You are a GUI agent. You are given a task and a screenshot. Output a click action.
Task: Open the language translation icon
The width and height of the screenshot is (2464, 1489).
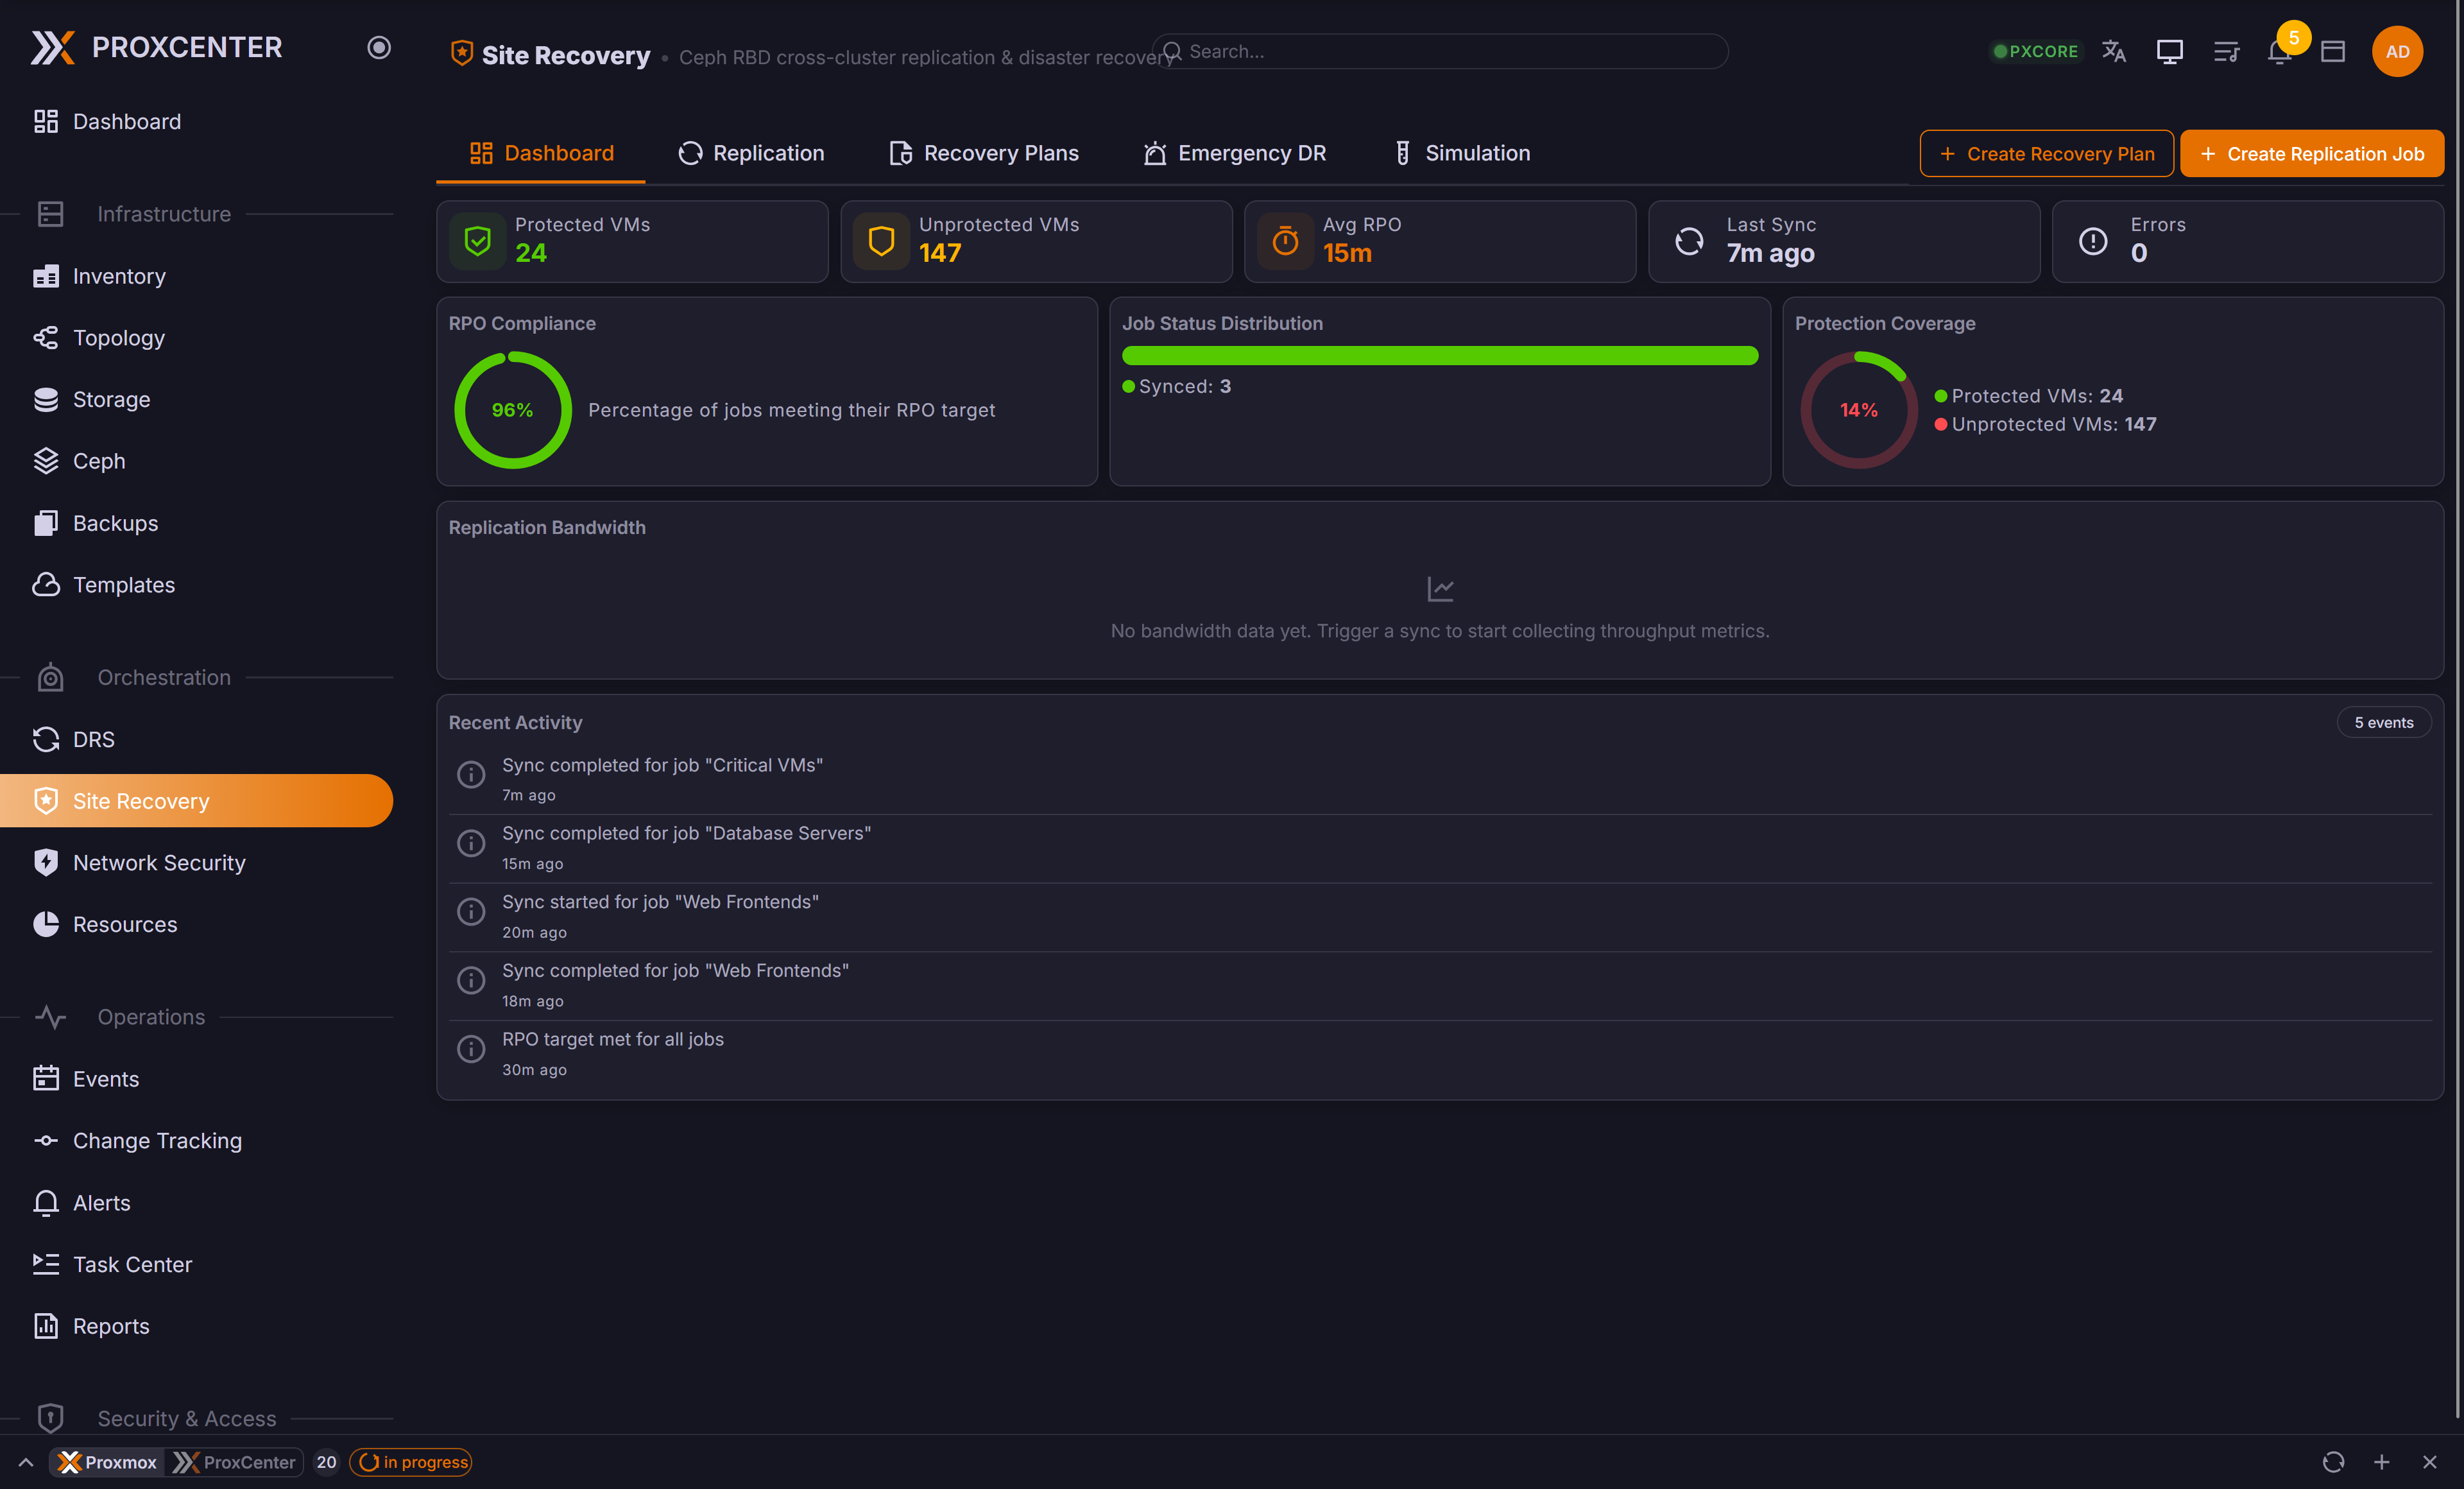point(2113,51)
